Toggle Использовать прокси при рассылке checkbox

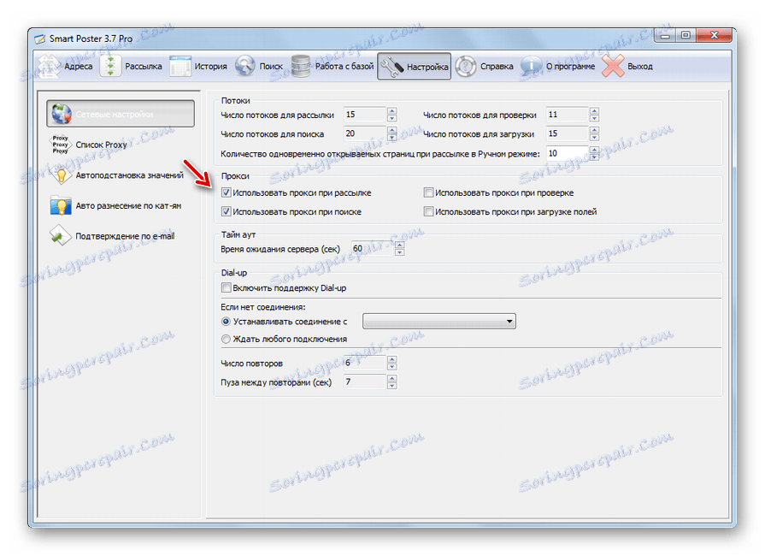click(x=226, y=192)
